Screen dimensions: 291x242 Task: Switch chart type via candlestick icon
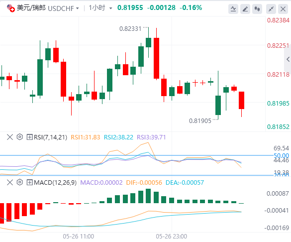[x=257, y=9]
